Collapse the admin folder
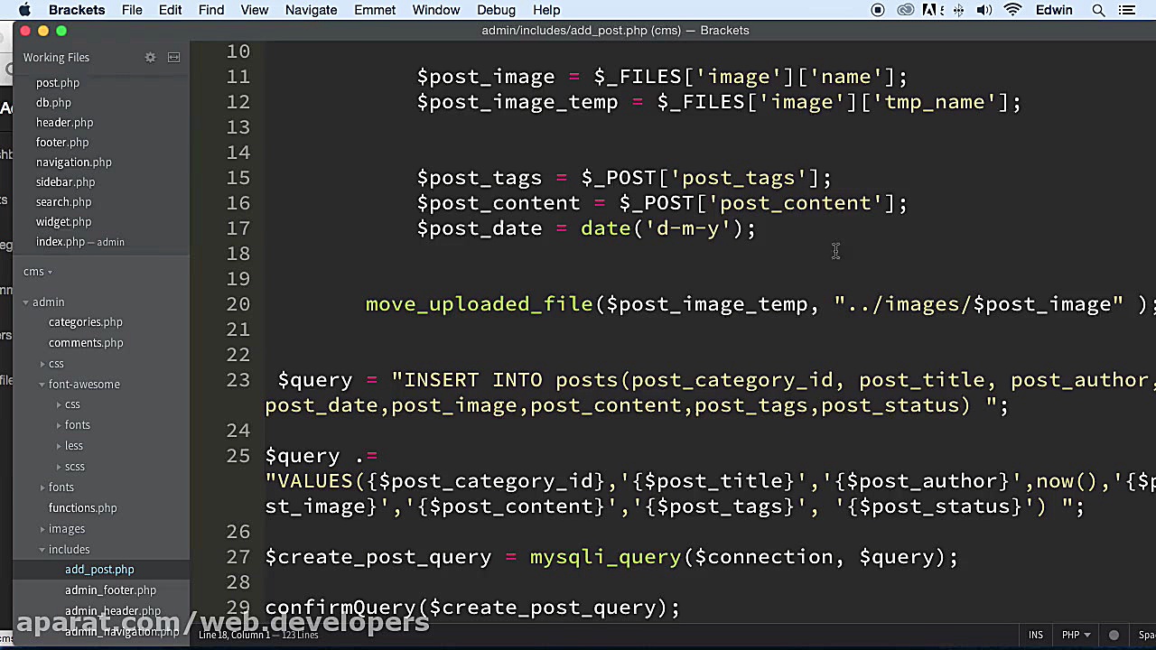 coord(26,302)
